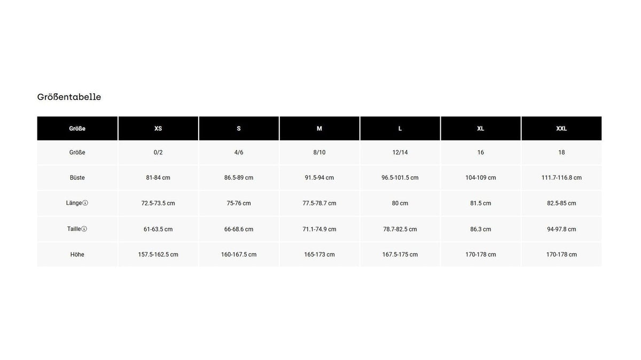The width and height of the screenshot is (641, 360).
Task: Click the 157.5-162.5 cm Höhe cell
Action: 158,254
